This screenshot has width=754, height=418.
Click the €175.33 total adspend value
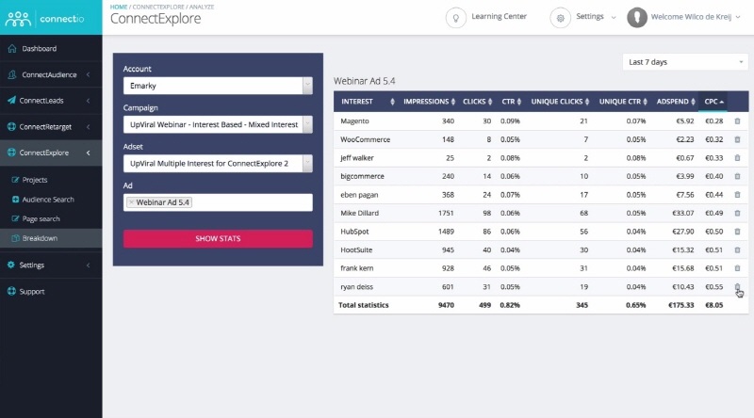pos(680,305)
